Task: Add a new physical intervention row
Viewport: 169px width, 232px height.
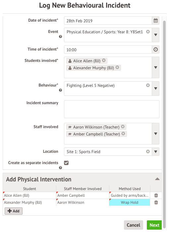Action: (x=14, y=211)
